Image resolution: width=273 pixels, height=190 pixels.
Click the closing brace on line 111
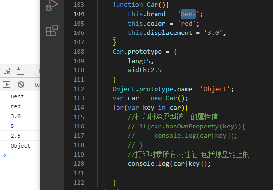[114, 80]
